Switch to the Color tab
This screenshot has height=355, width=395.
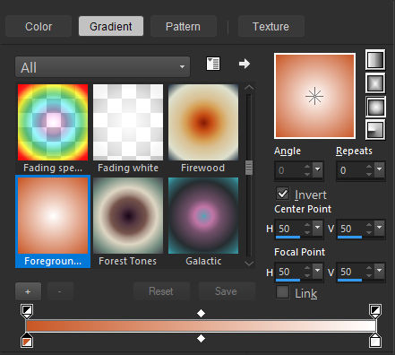tap(39, 27)
